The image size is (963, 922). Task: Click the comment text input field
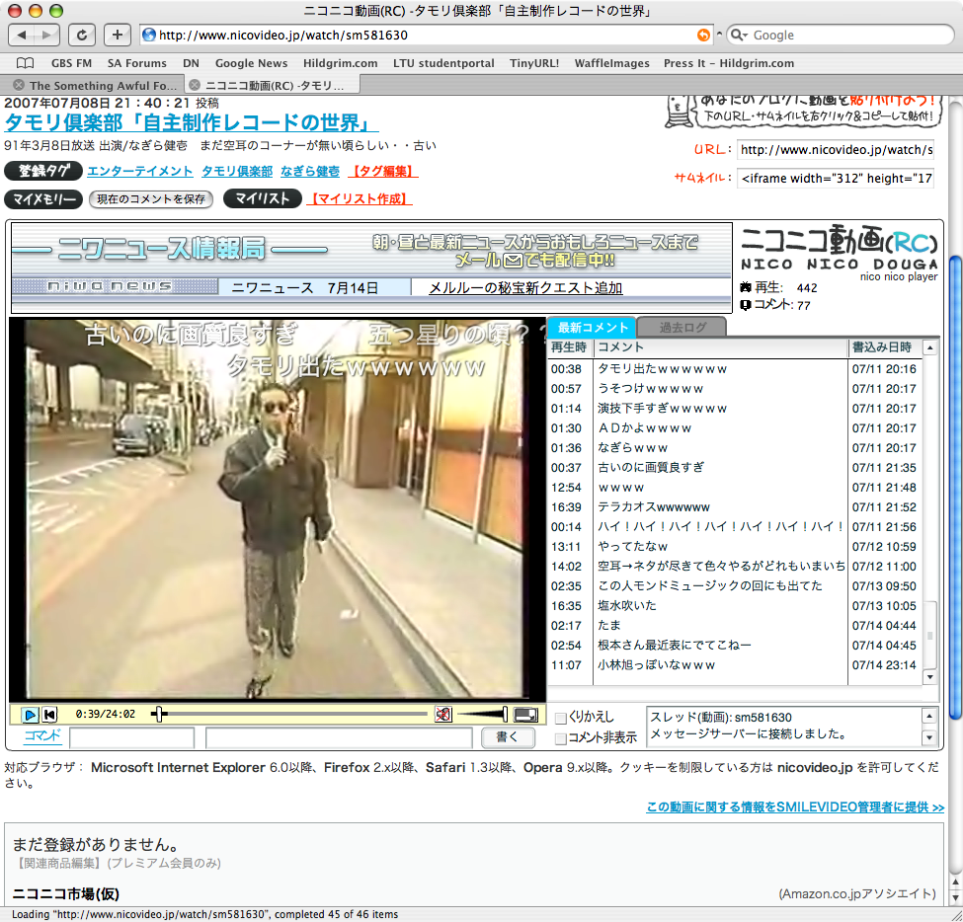(x=339, y=738)
